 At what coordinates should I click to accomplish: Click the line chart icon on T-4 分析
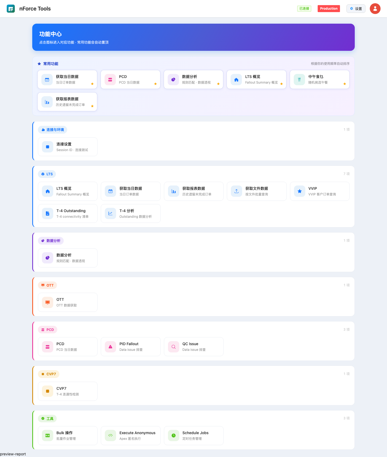pyautogui.click(x=110, y=213)
